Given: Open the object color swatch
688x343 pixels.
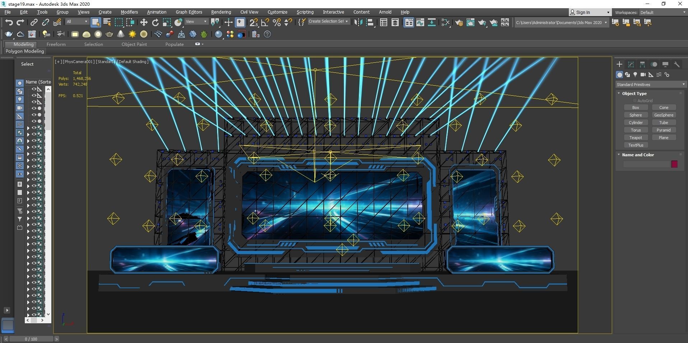Looking at the screenshot, I should coord(674,164).
